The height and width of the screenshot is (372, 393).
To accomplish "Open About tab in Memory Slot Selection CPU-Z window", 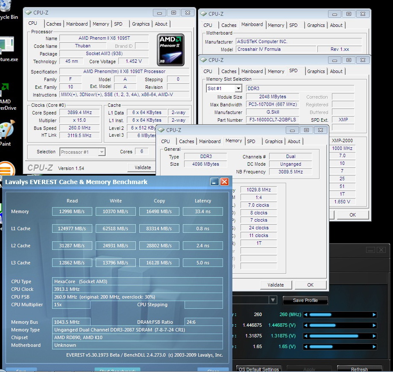I will click(x=336, y=71).
